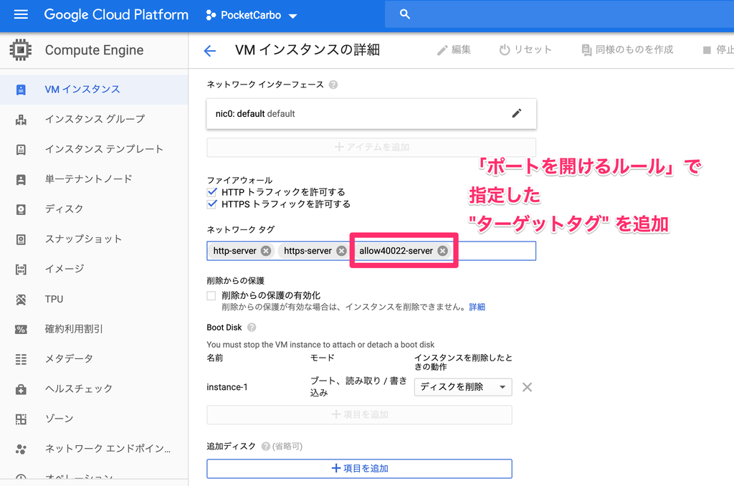The width and height of the screenshot is (734, 486).
Task: Click the イメージ sidebar icon
Action: click(21, 270)
